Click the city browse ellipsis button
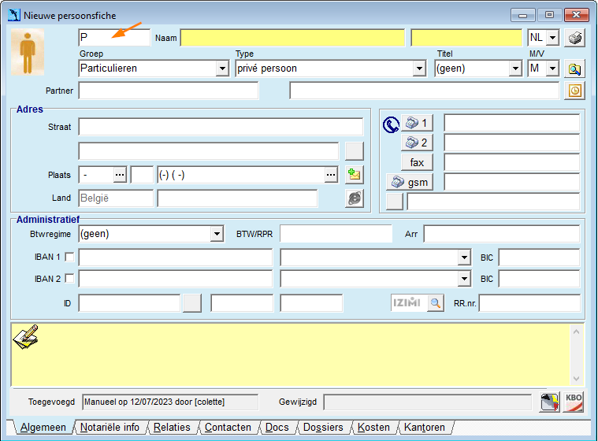 pyautogui.click(x=331, y=175)
